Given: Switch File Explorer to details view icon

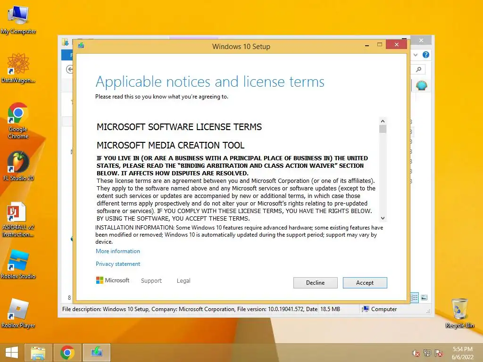Looking at the screenshot, I should click(414, 297).
